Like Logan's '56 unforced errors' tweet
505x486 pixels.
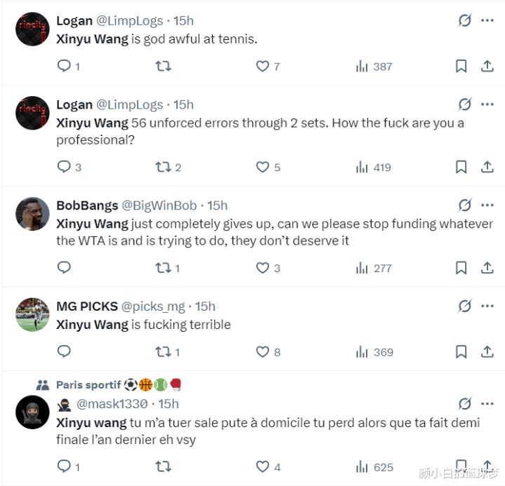263,168
